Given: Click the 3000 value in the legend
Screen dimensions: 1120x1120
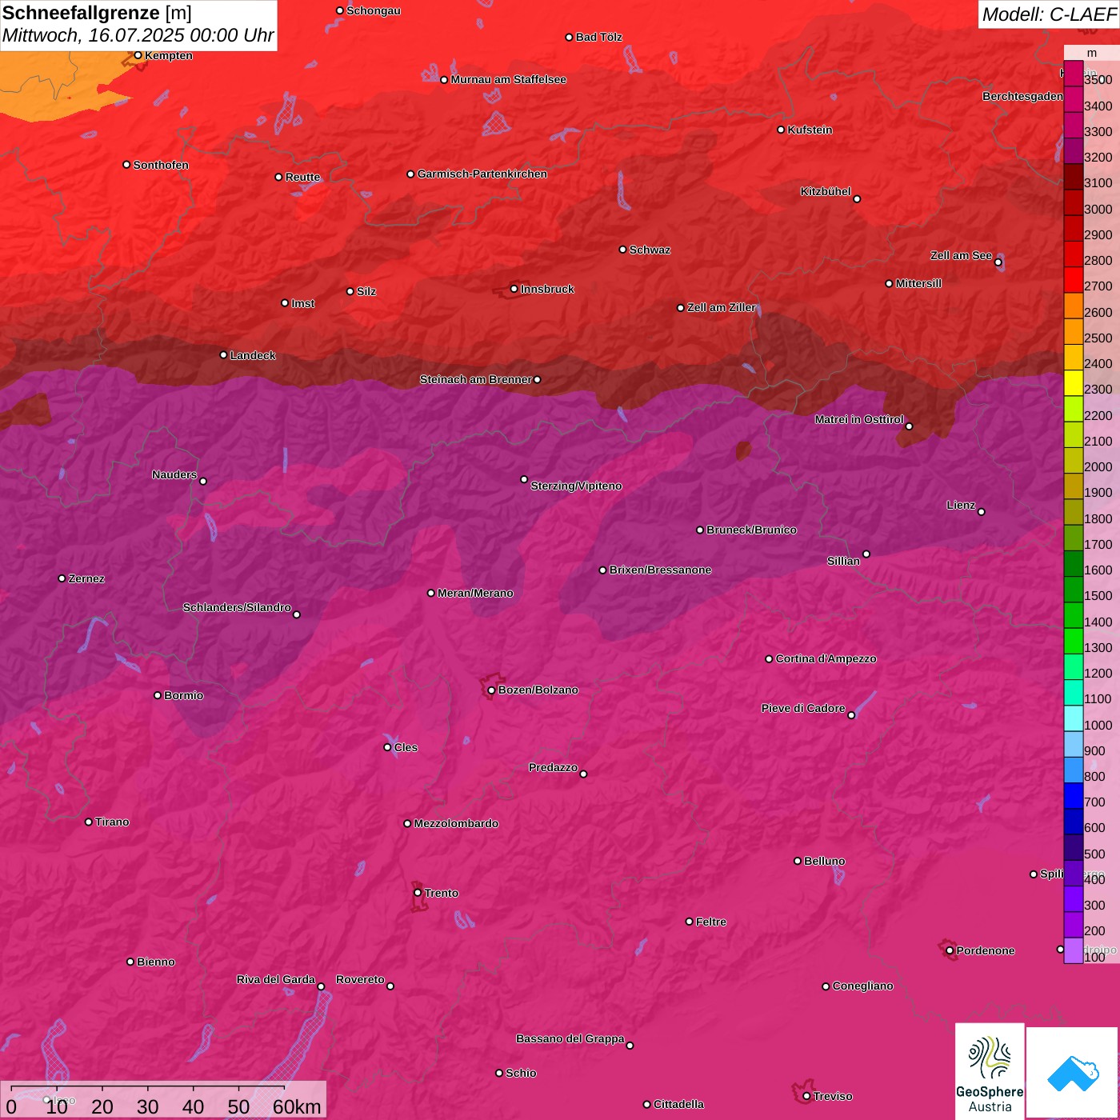Looking at the screenshot, I should 1098,209.
